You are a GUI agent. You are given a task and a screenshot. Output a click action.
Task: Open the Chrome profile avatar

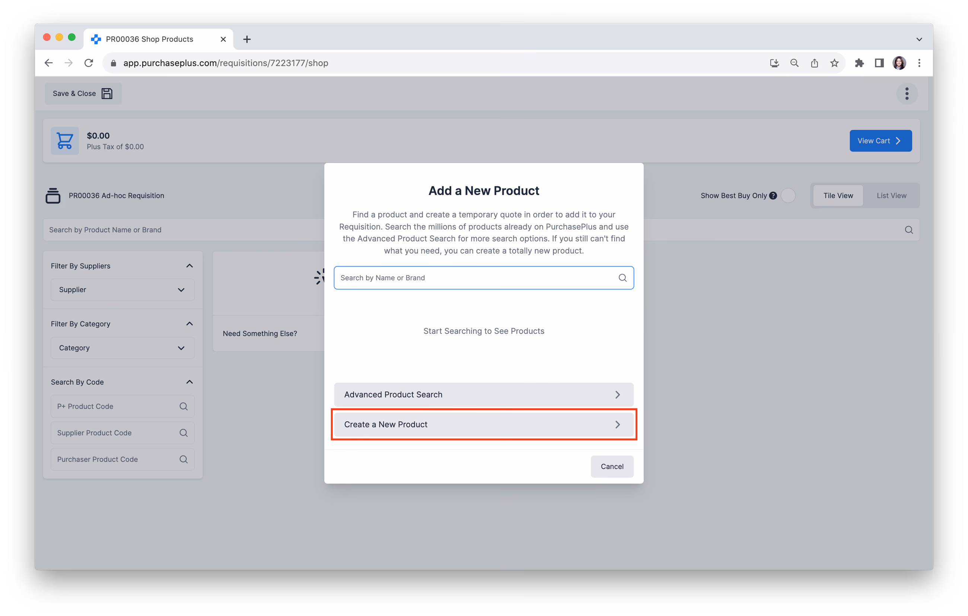pos(899,63)
